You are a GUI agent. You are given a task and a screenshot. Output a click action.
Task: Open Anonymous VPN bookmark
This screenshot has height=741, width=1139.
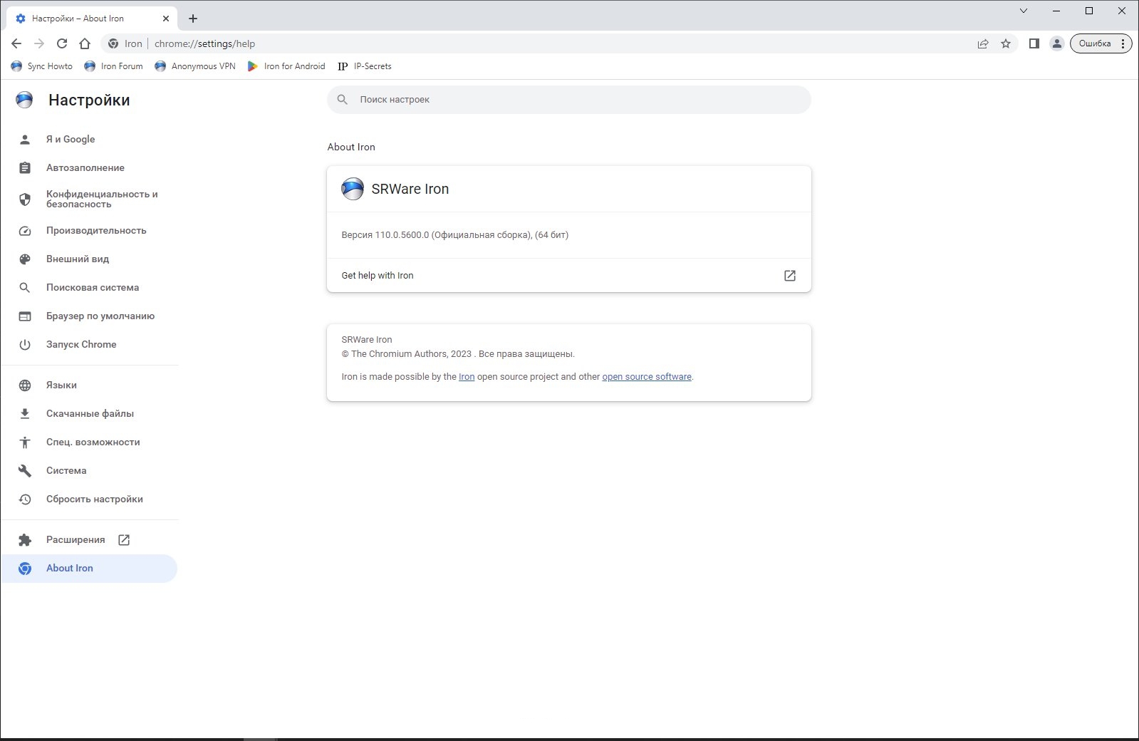point(195,66)
